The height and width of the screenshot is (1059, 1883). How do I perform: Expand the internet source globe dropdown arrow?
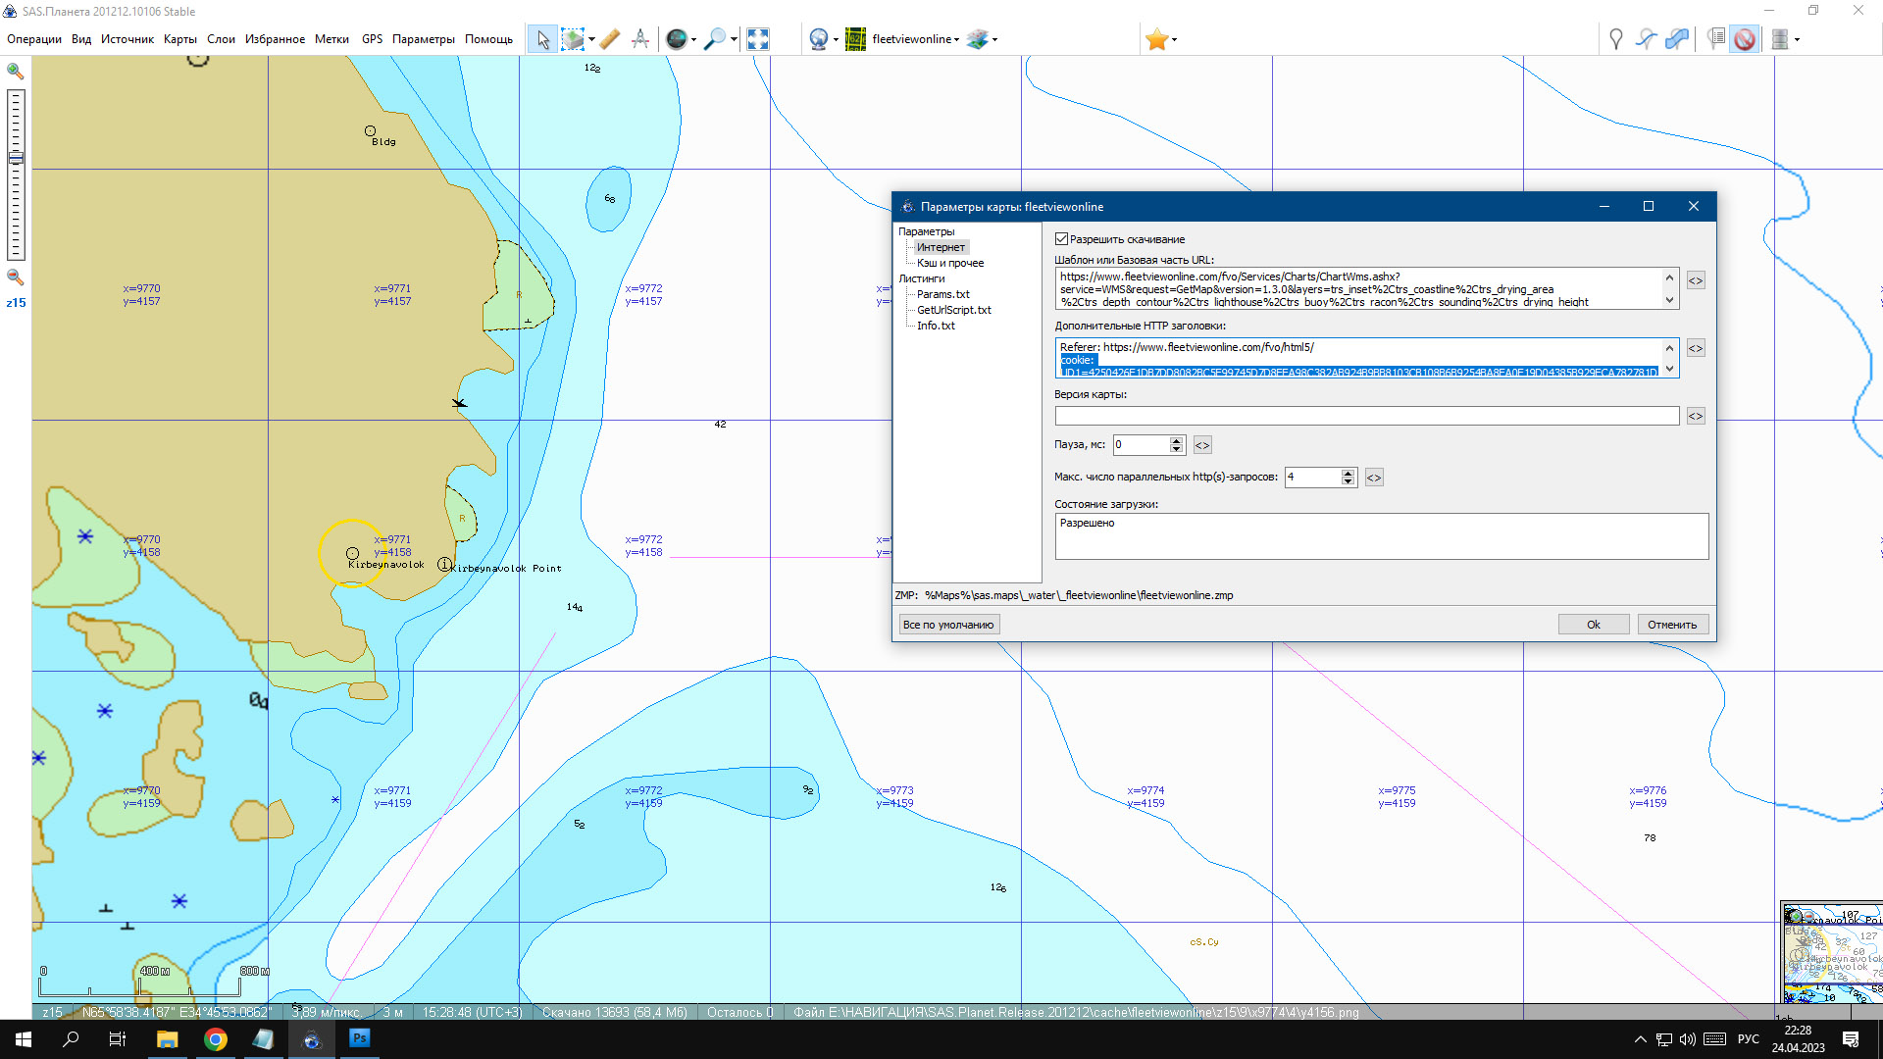(836, 40)
